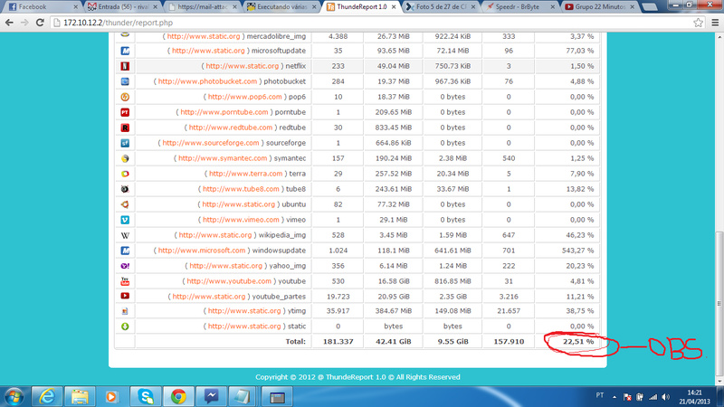Open the http://www.symantec.com link
The height and width of the screenshot is (407, 724).
click(x=223, y=158)
